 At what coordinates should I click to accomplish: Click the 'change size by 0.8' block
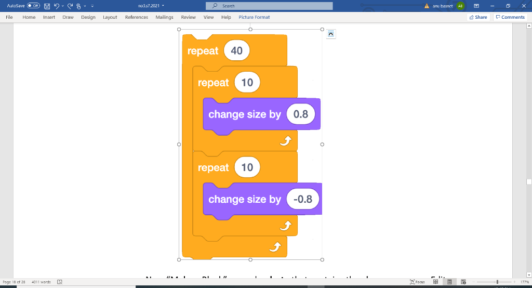262,114
